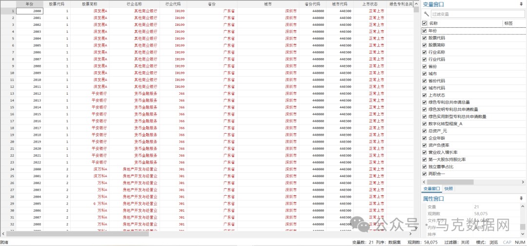Viewport: 527px width, 246px height.
Task: Click data grid scroll-right arrow
Action: 410,233
